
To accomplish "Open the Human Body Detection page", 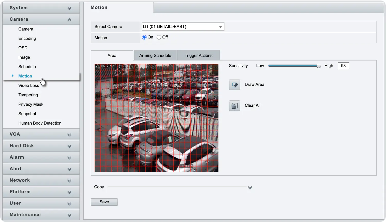I will (40, 123).
